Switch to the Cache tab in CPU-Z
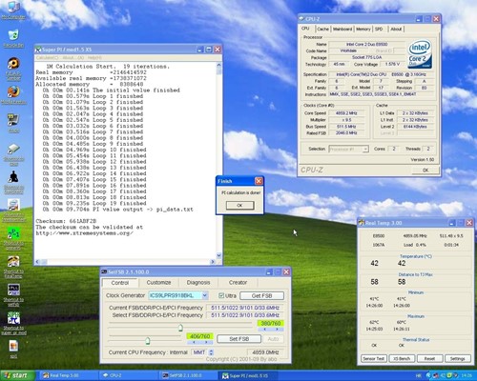The image size is (477, 381). 322,29
